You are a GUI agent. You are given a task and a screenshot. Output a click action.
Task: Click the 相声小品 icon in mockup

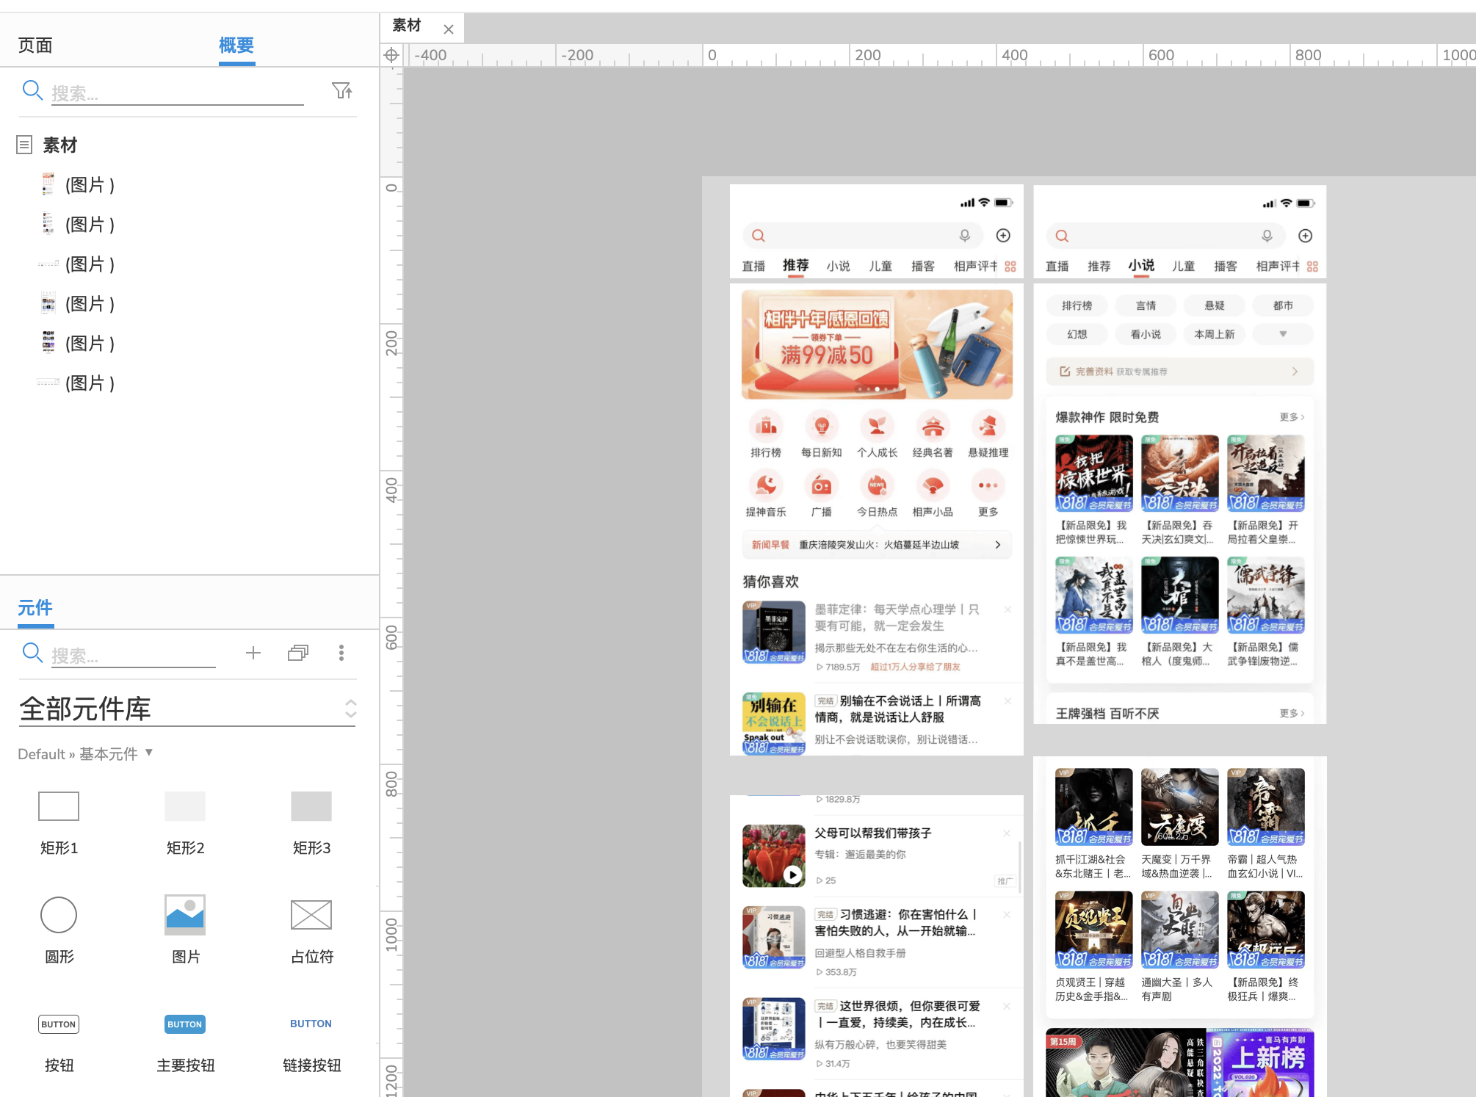click(x=933, y=485)
